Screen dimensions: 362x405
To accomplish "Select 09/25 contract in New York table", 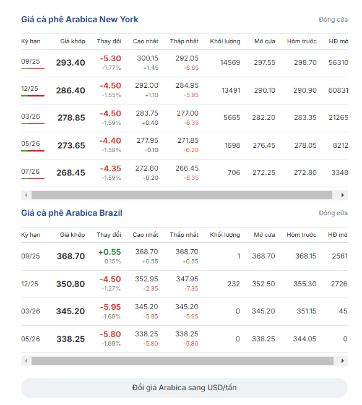I will point(30,61).
